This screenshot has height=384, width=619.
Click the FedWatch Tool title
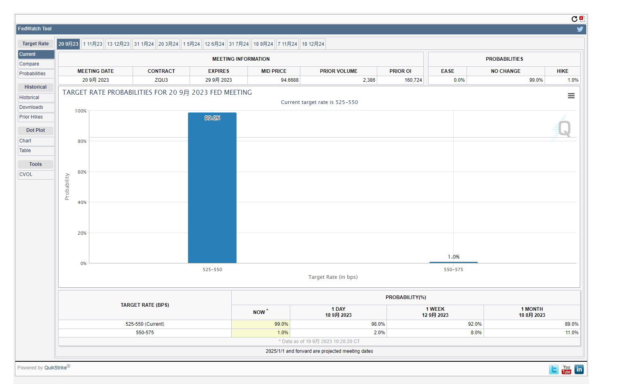[35, 29]
